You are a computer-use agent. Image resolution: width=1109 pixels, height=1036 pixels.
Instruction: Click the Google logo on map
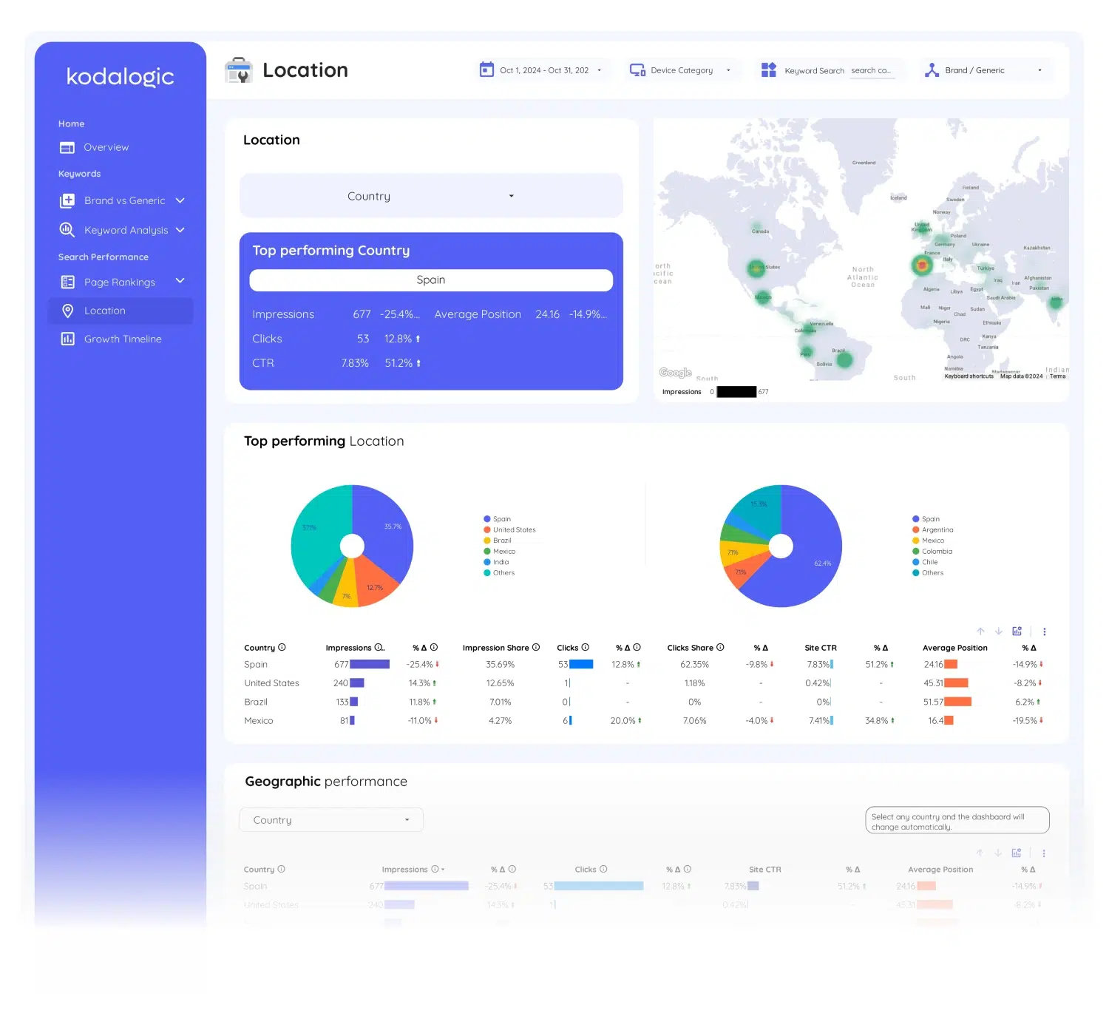pos(675,373)
